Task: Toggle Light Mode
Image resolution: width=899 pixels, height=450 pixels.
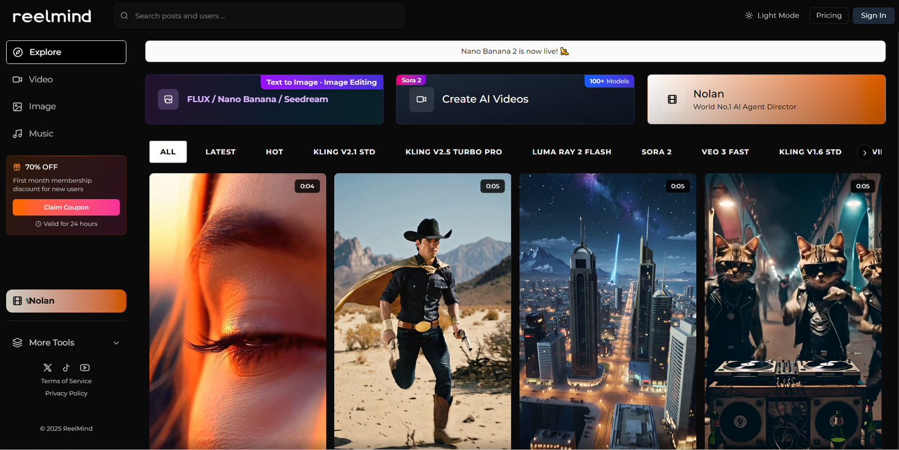Action: click(x=772, y=16)
